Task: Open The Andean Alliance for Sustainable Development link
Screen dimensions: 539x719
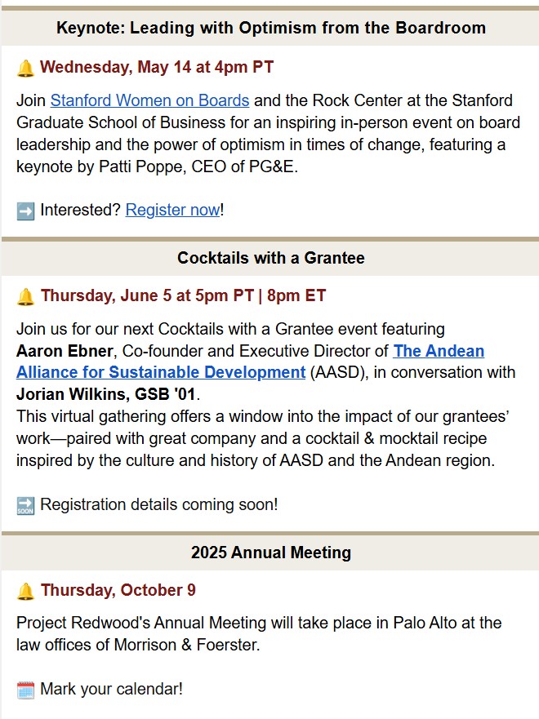Action: pos(250,362)
